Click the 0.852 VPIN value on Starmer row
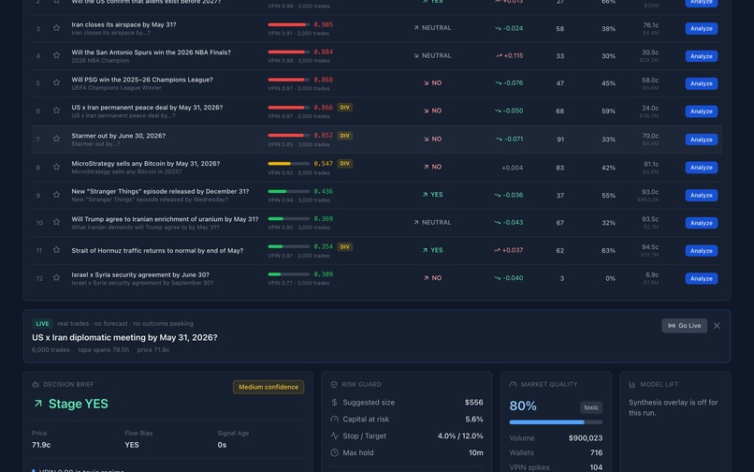 323,136
